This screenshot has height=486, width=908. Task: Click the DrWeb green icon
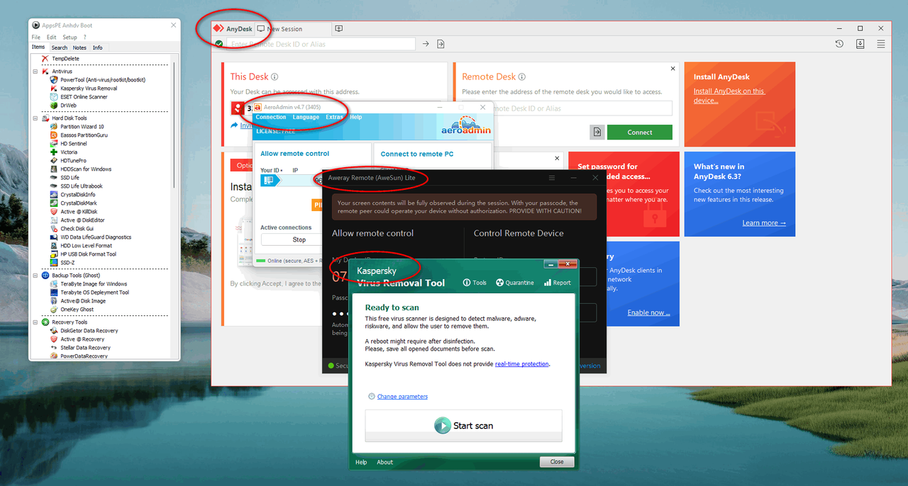pos(54,106)
